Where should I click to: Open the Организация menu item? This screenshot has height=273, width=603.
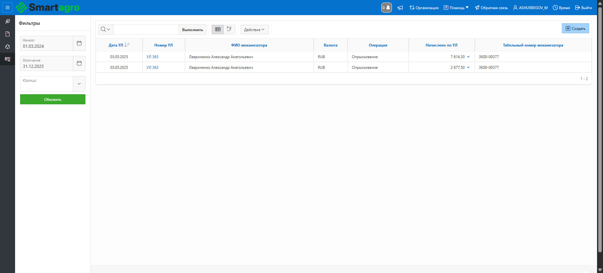[424, 8]
